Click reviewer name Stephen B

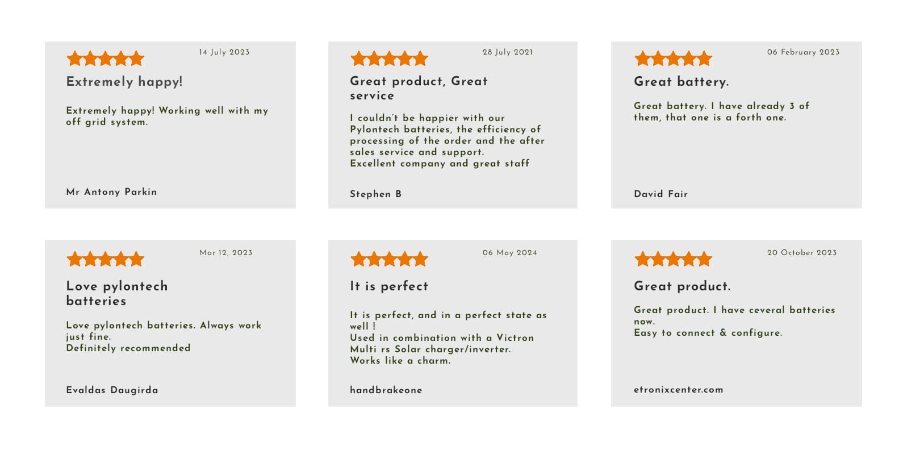[x=375, y=194]
